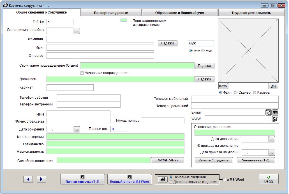Select жен gender radio button
The height and width of the screenshot is (194, 289).
tap(203, 51)
